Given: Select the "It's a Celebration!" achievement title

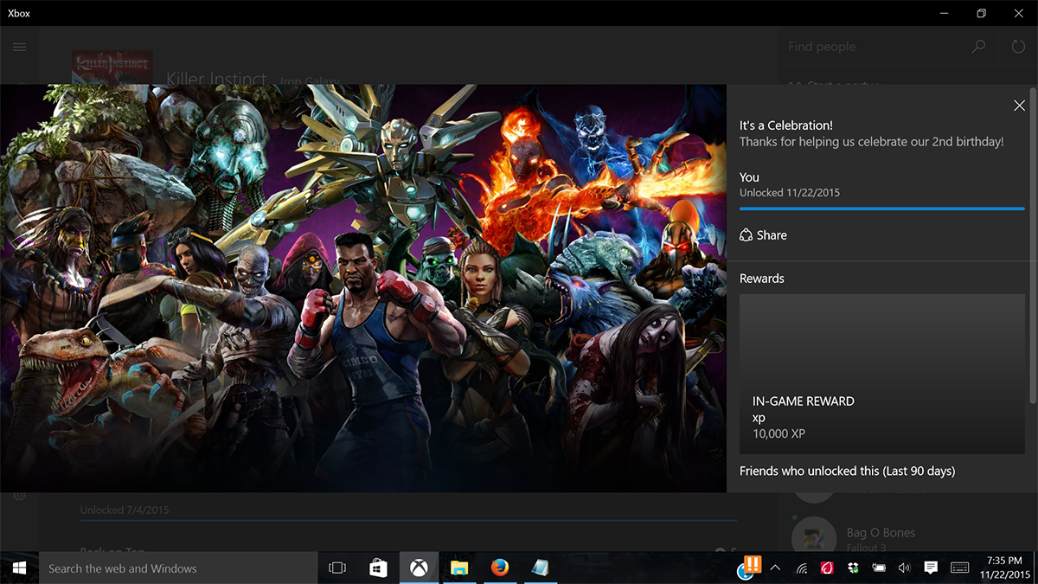Looking at the screenshot, I should point(786,125).
